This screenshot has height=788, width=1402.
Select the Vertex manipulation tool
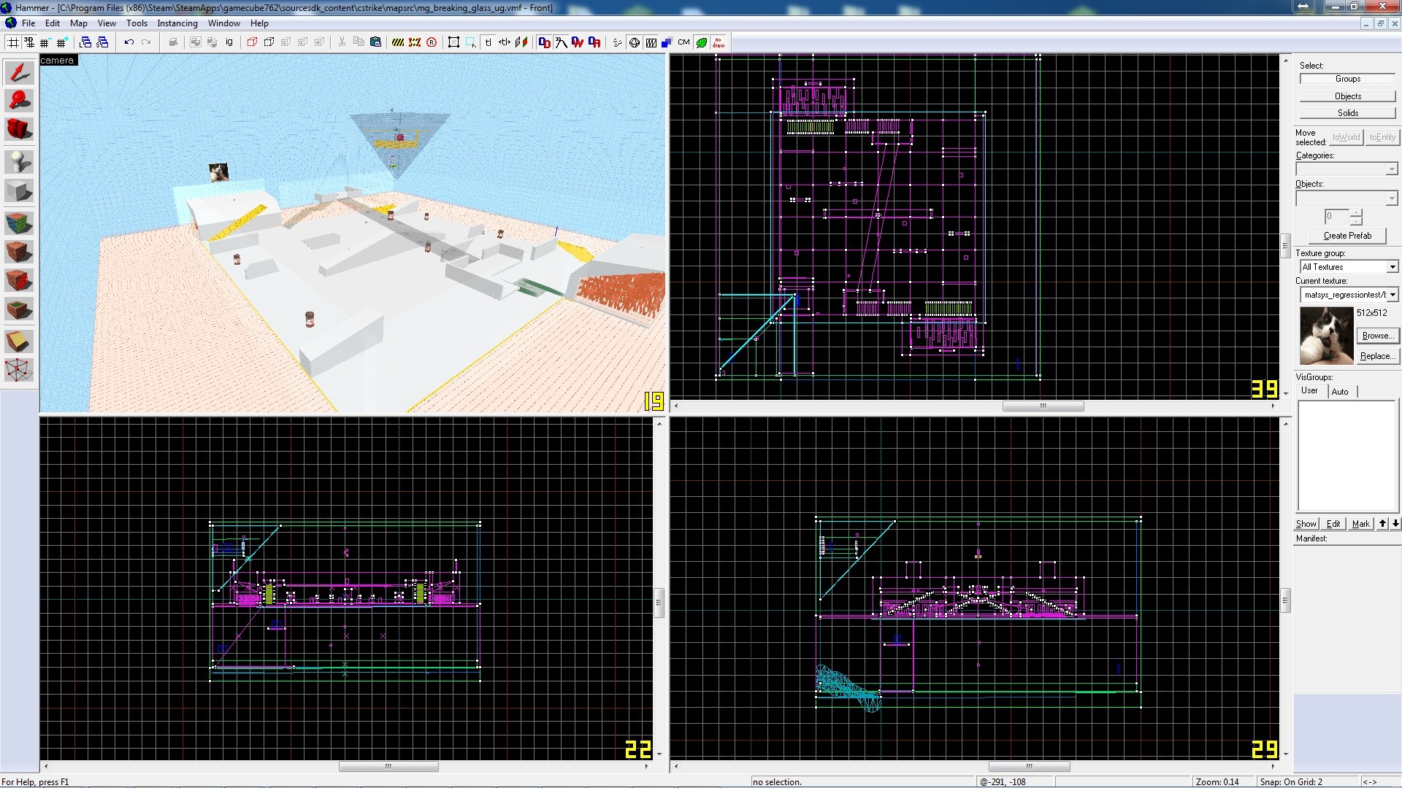click(x=19, y=370)
